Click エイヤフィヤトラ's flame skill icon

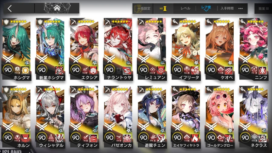[x=195, y=138]
